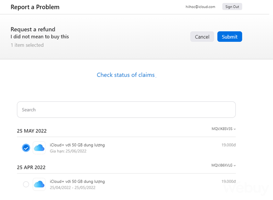
Task: Click the Report a Problem page title
Action: point(35,7)
